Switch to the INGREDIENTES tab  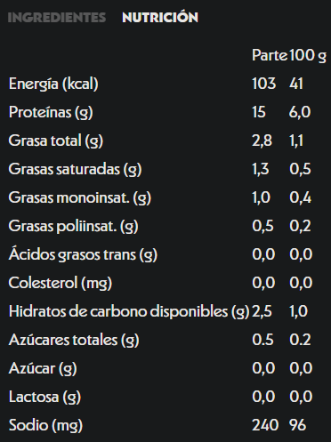57,18
